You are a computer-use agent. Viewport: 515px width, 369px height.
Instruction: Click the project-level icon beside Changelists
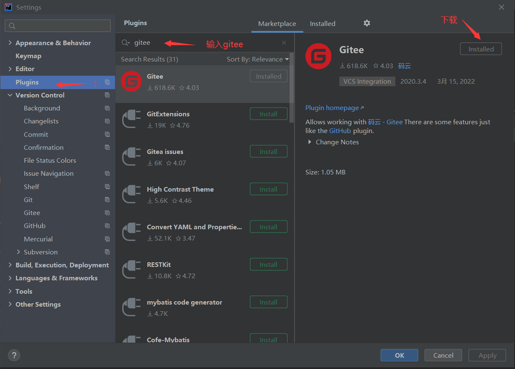click(108, 121)
